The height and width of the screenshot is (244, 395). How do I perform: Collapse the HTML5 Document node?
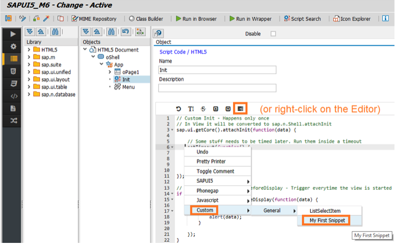point(85,49)
